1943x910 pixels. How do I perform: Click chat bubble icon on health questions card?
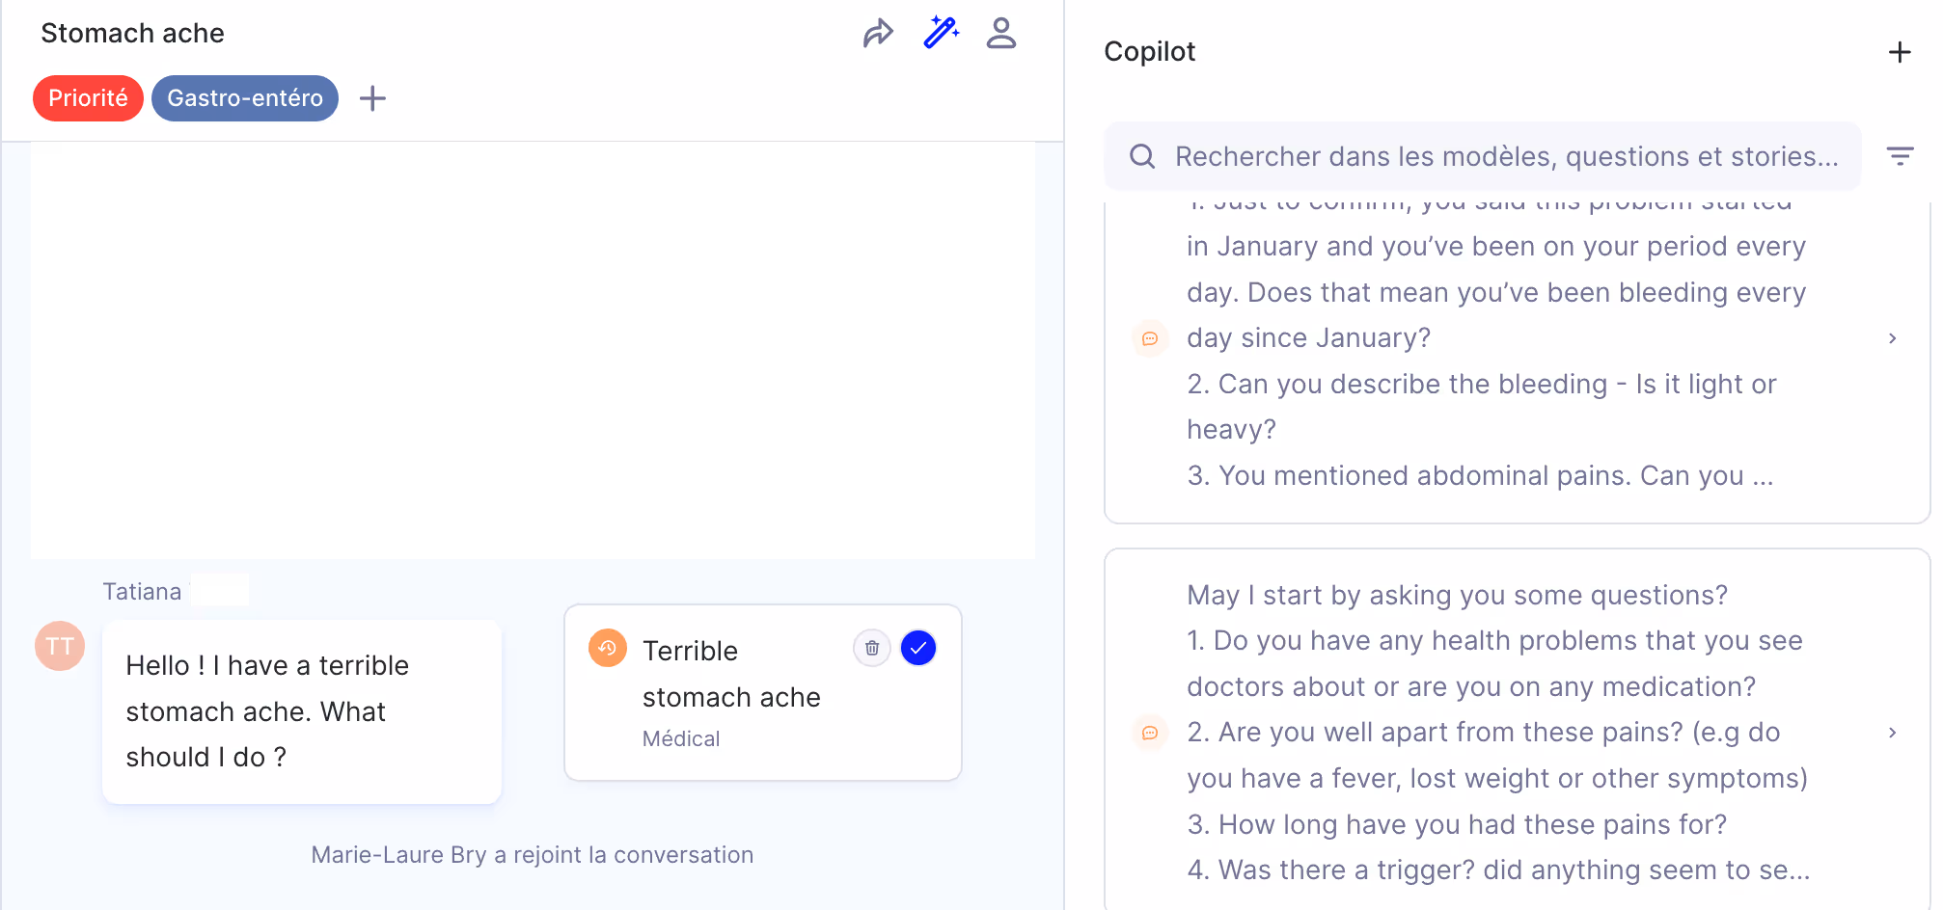1150,733
